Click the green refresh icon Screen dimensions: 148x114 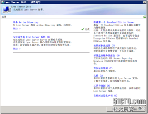(x=145, y=17)
